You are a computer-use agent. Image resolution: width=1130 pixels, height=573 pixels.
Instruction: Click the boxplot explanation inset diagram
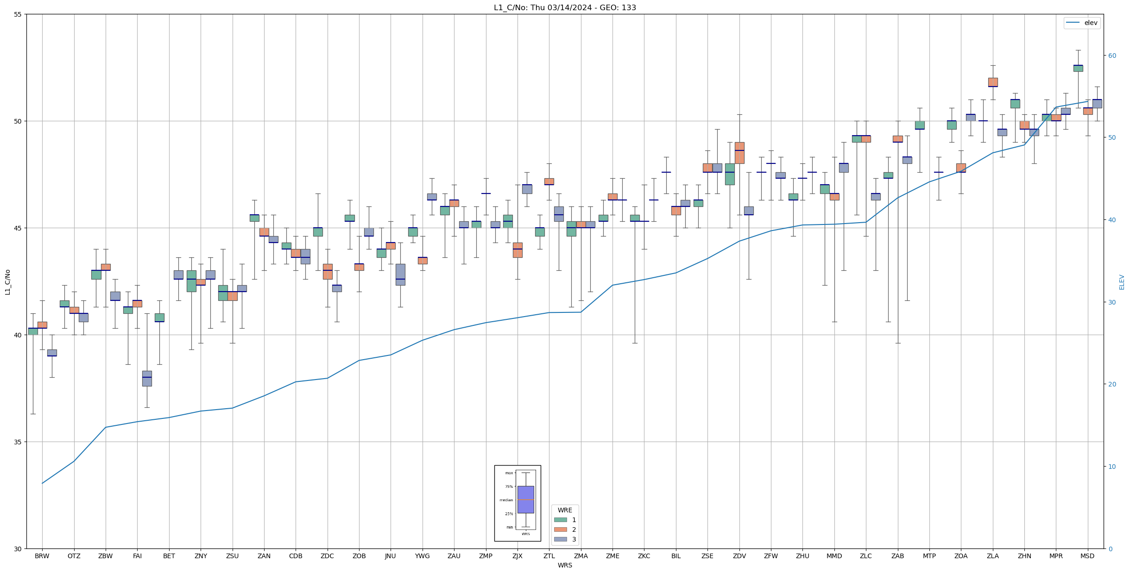tap(517, 503)
